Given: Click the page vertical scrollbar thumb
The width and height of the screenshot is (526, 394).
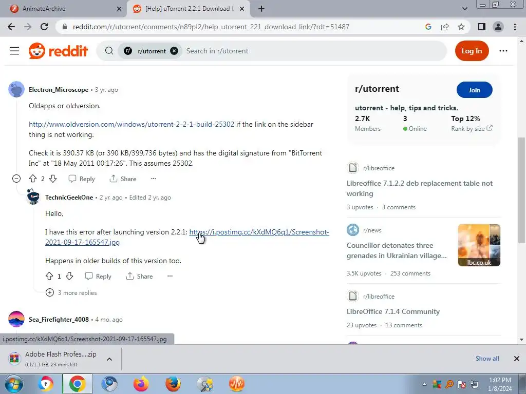Looking at the screenshot, I should tap(521, 190).
